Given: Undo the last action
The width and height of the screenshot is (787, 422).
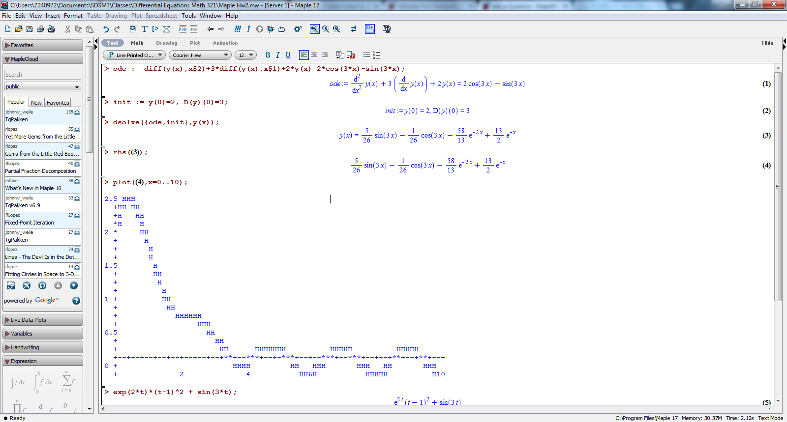Looking at the screenshot, I should (106, 29).
